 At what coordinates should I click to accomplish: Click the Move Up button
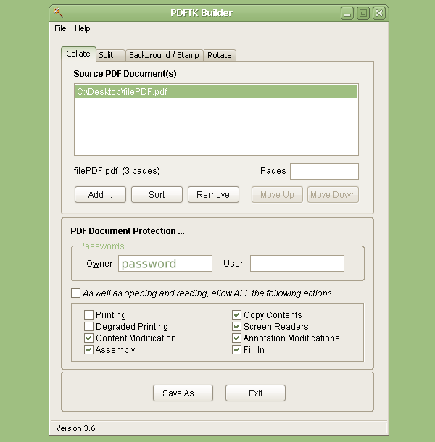click(277, 194)
